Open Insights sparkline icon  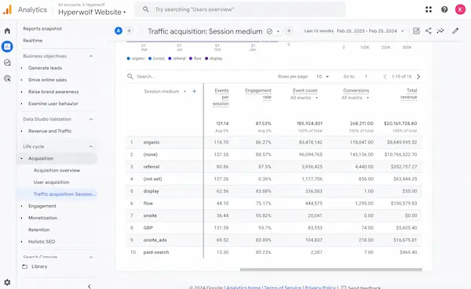[440, 31]
